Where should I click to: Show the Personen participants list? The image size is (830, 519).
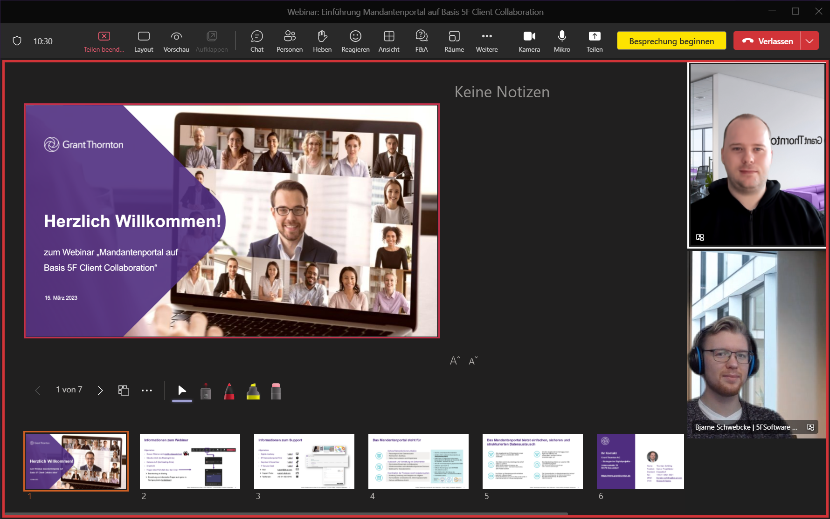[x=290, y=41]
